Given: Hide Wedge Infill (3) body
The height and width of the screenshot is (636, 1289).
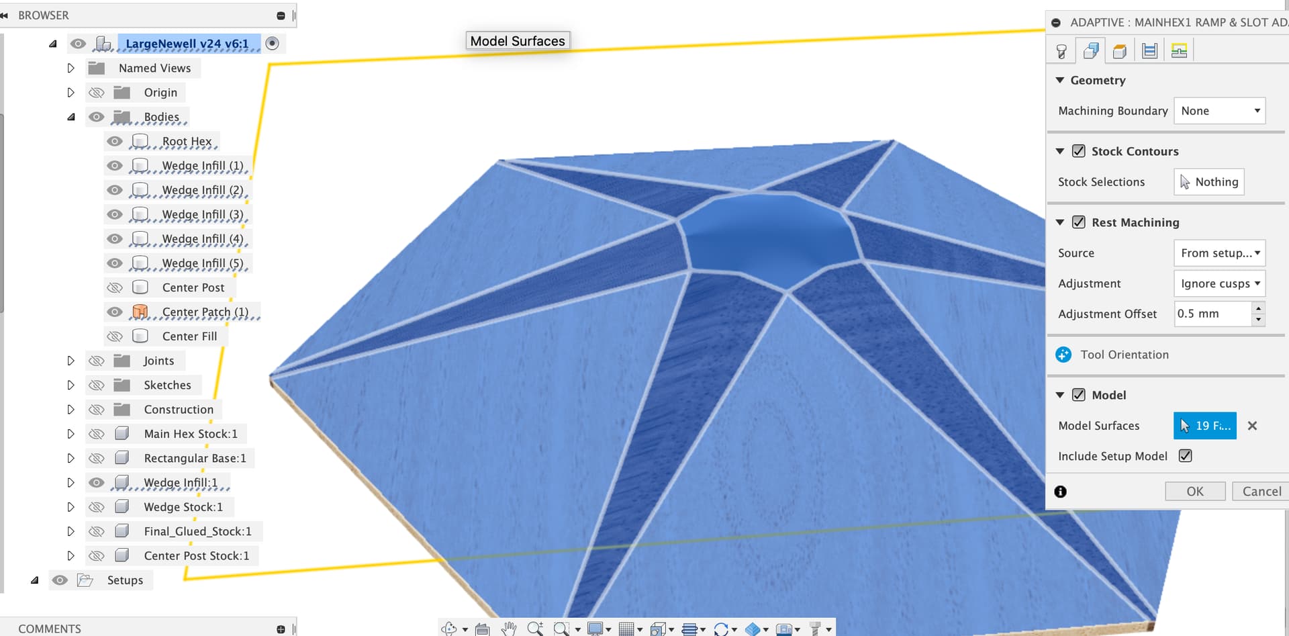Looking at the screenshot, I should [115, 215].
